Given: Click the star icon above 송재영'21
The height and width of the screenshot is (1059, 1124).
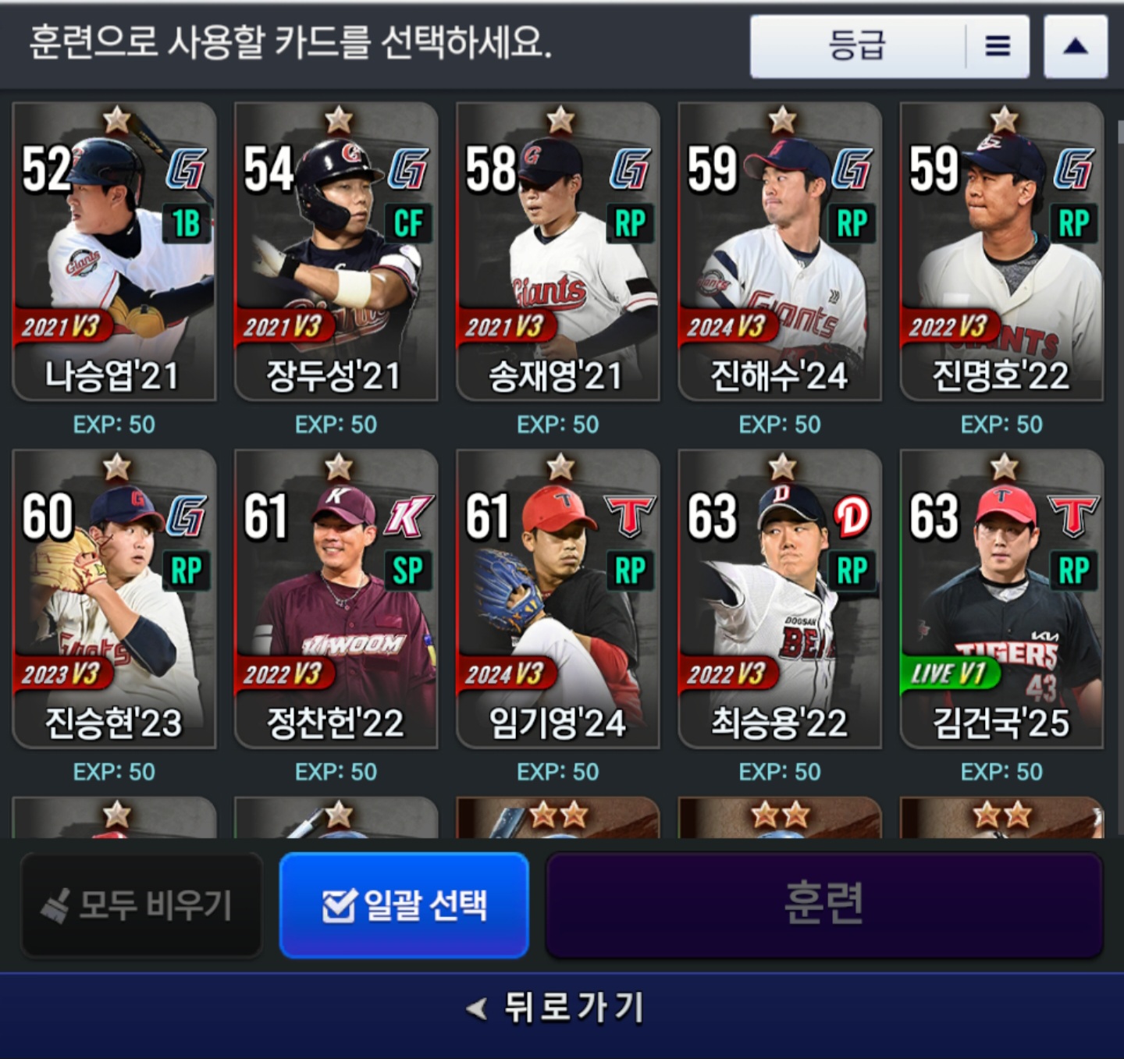Looking at the screenshot, I should coord(560,119).
